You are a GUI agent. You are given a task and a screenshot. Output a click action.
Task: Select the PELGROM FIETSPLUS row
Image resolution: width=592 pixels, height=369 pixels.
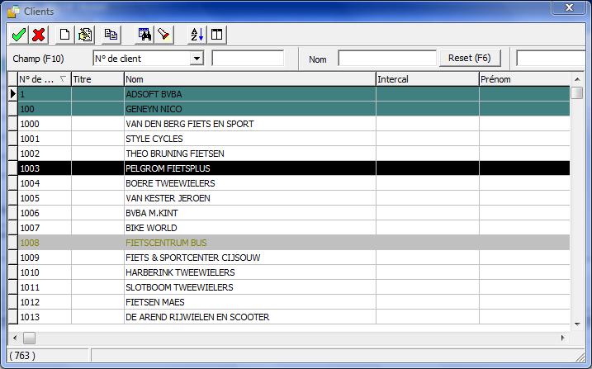tap(294, 168)
